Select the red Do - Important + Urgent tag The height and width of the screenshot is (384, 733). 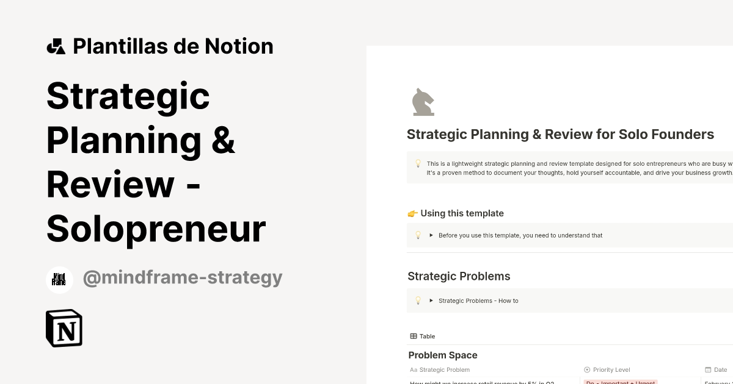tap(620, 382)
